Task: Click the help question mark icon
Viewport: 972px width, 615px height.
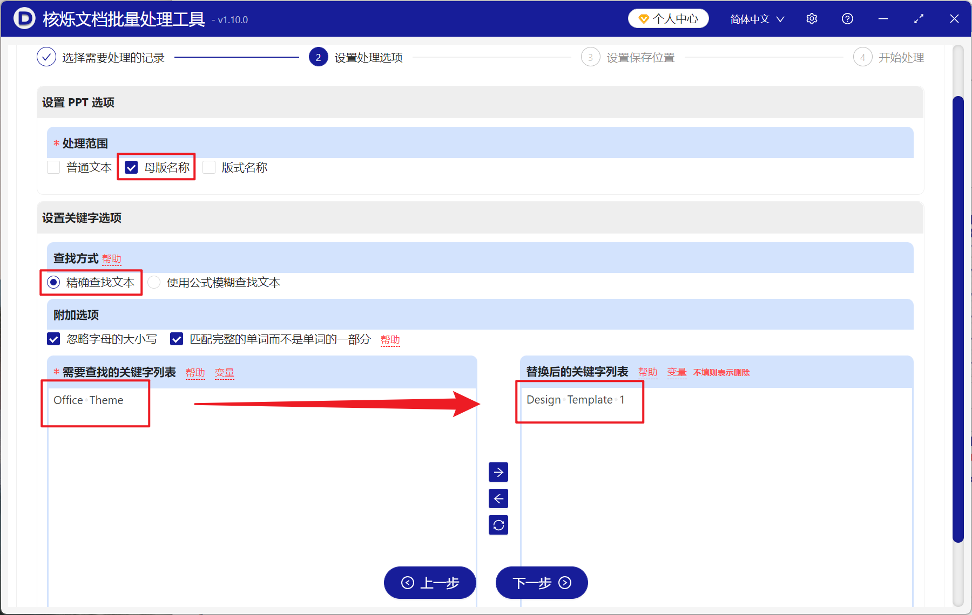Action: [847, 18]
